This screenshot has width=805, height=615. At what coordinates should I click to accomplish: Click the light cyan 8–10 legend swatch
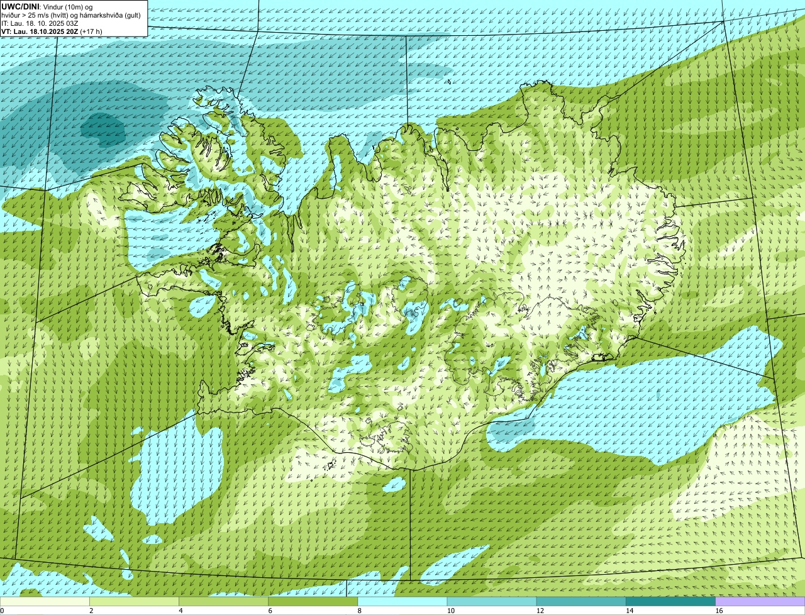pyautogui.click(x=402, y=602)
